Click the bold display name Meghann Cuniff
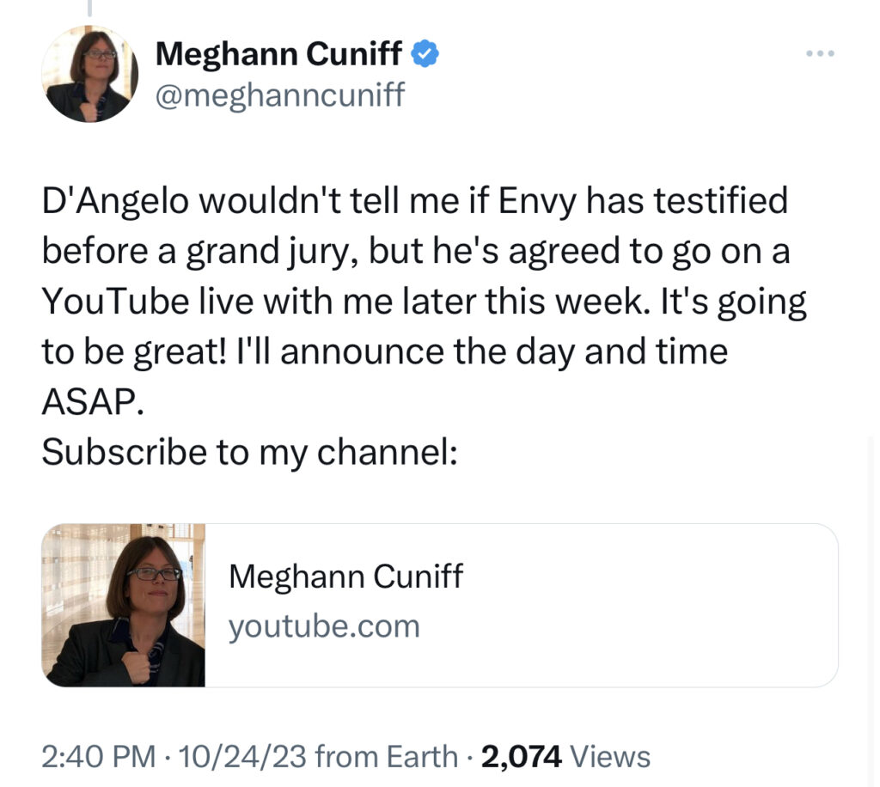Image resolution: width=880 pixels, height=787 pixels. (x=278, y=54)
